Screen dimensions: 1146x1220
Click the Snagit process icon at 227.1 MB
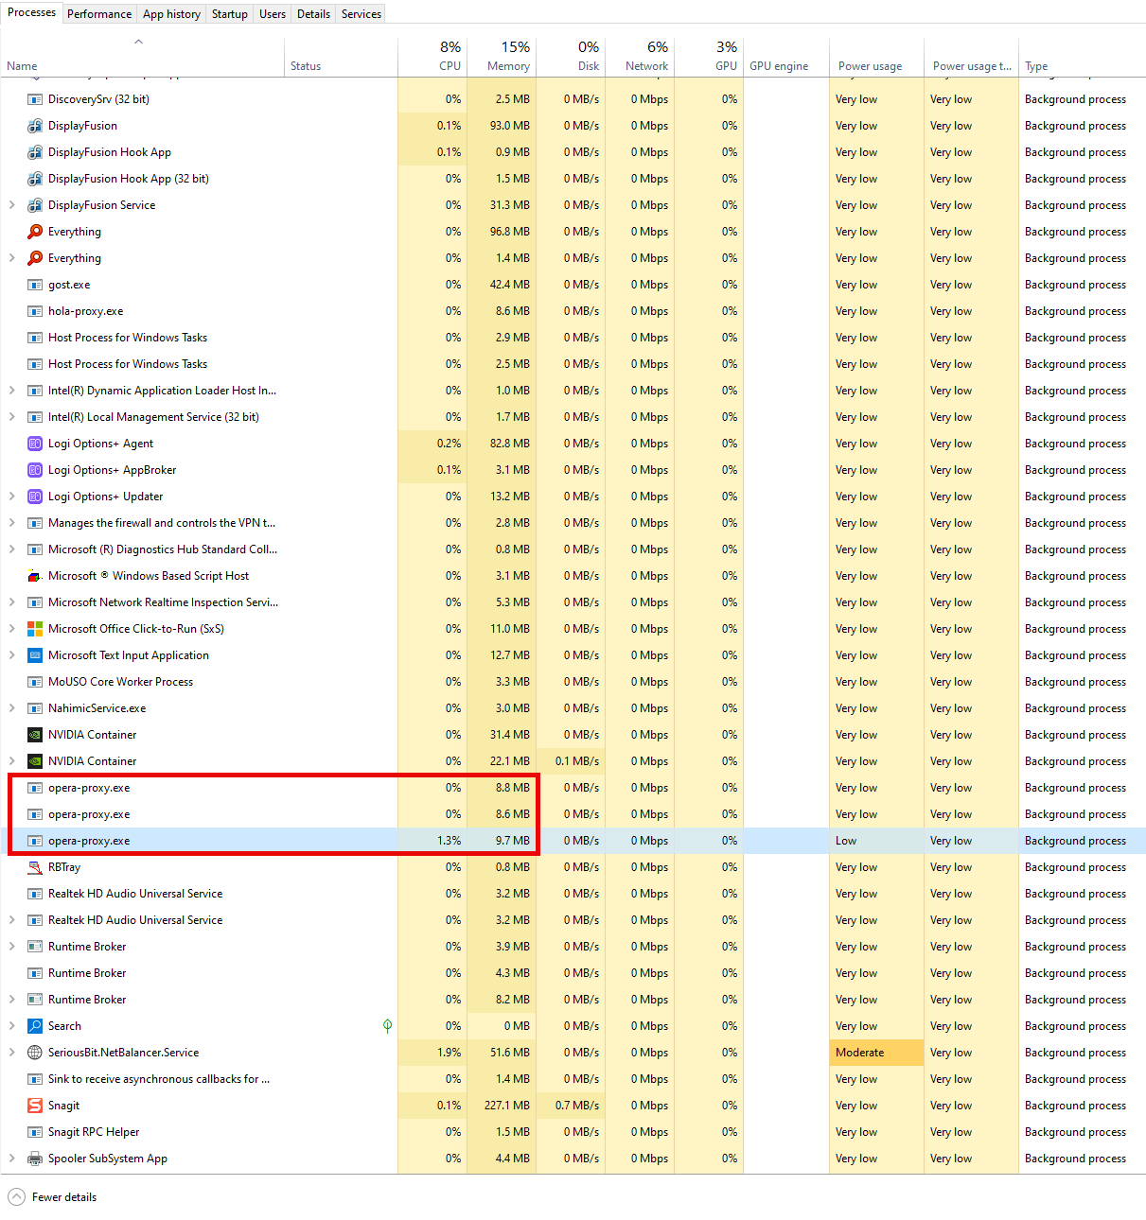point(35,1106)
